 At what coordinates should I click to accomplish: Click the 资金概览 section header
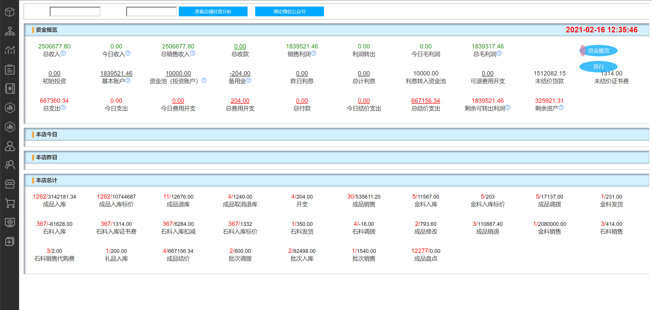click(x=337, y=30)
